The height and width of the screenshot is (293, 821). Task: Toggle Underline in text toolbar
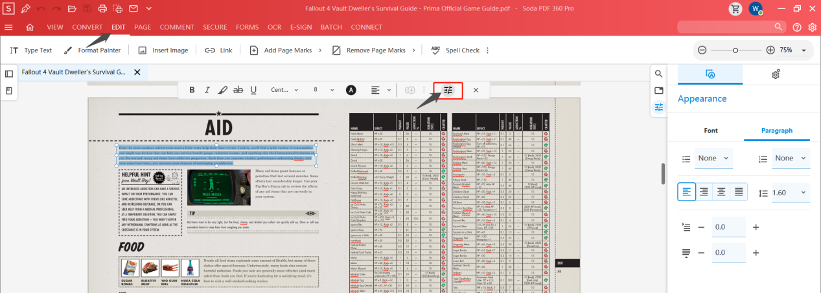(253, 90)
